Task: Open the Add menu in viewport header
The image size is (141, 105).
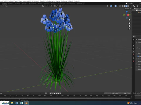Action: [x=2, y=6]
